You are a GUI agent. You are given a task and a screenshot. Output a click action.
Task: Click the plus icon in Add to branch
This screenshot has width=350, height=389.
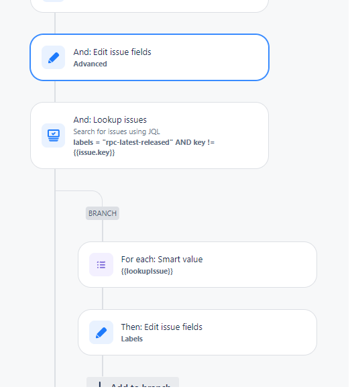tap(100, 385)
